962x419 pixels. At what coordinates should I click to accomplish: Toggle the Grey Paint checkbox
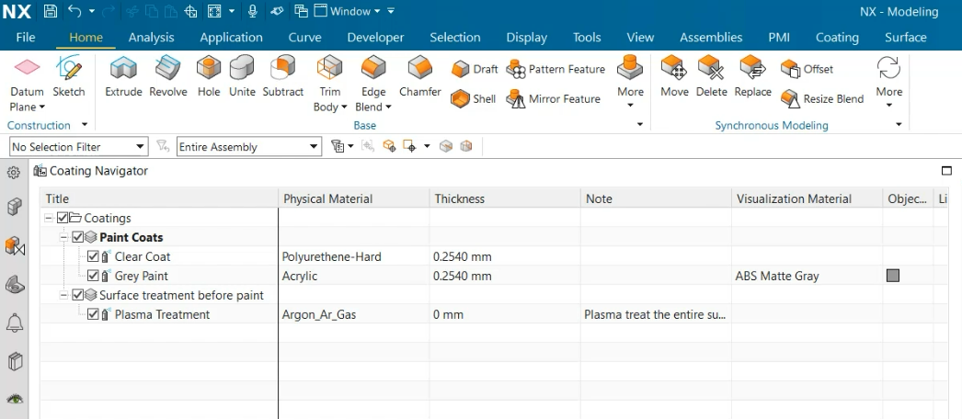pos(93,276)
